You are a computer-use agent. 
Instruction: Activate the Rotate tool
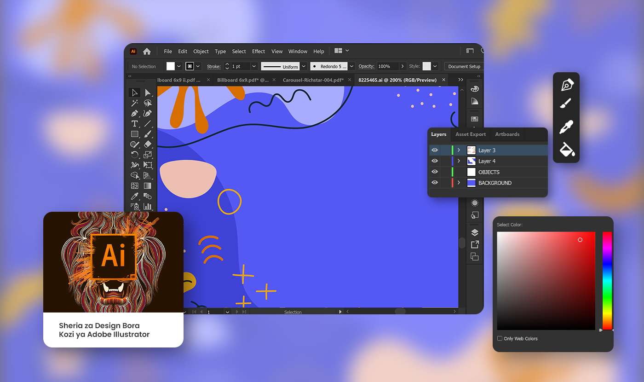(134, 155)
